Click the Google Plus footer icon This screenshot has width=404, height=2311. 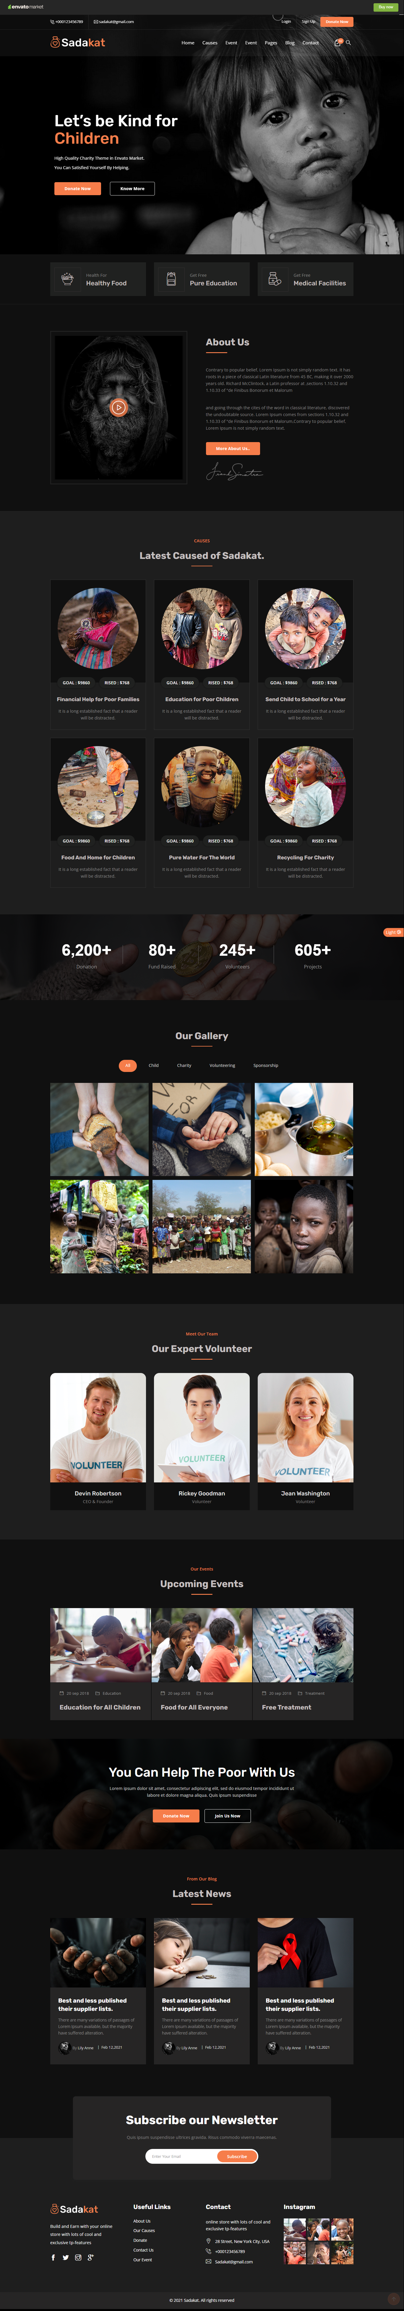[x=90, y=2257]
